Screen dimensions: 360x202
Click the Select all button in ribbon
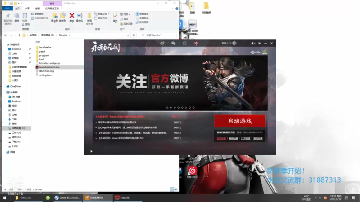142,14
